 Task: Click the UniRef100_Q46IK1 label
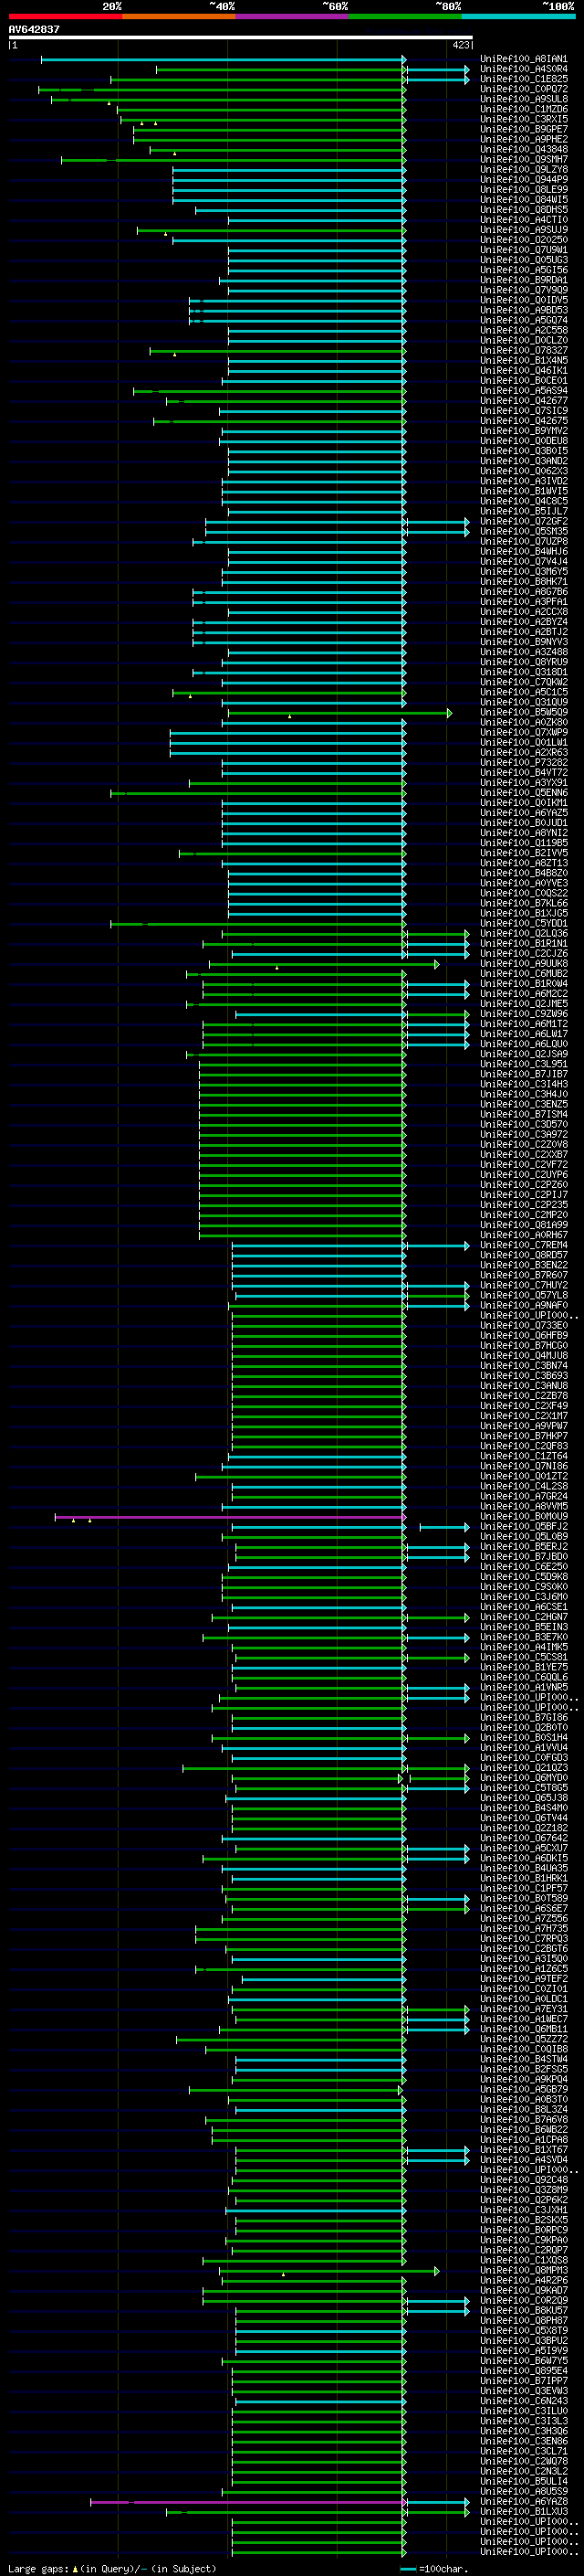pyautogui.click(x=524, y=371)
